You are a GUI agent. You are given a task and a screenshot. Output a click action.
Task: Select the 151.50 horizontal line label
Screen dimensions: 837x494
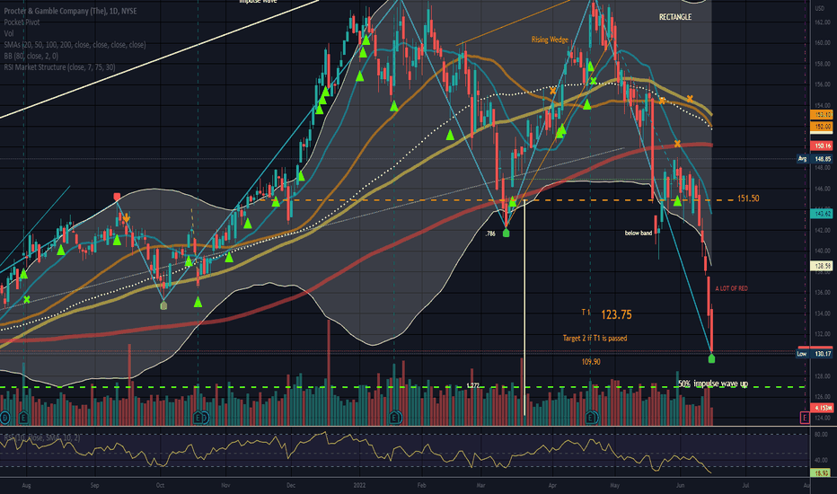pyautogui.click(x=748, y=198)
